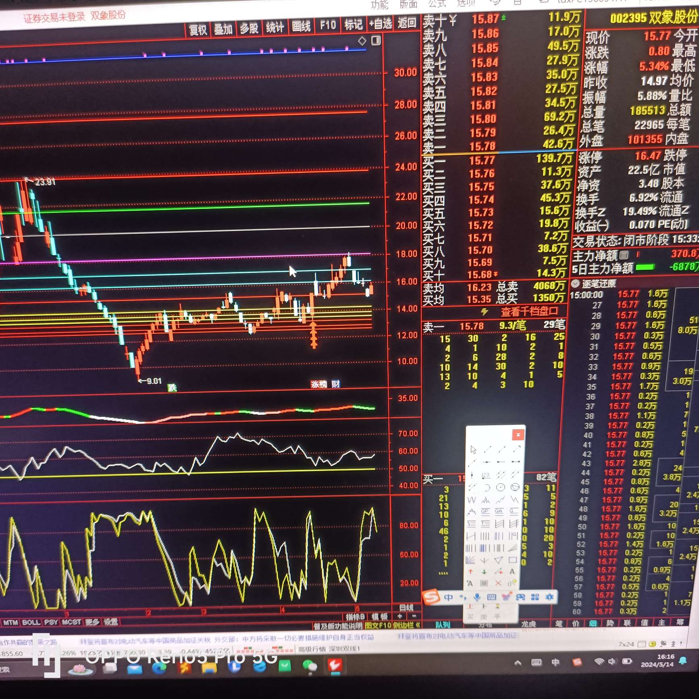Open F10 company info
This screenshot has width=699, height=699.
point(328,25)
